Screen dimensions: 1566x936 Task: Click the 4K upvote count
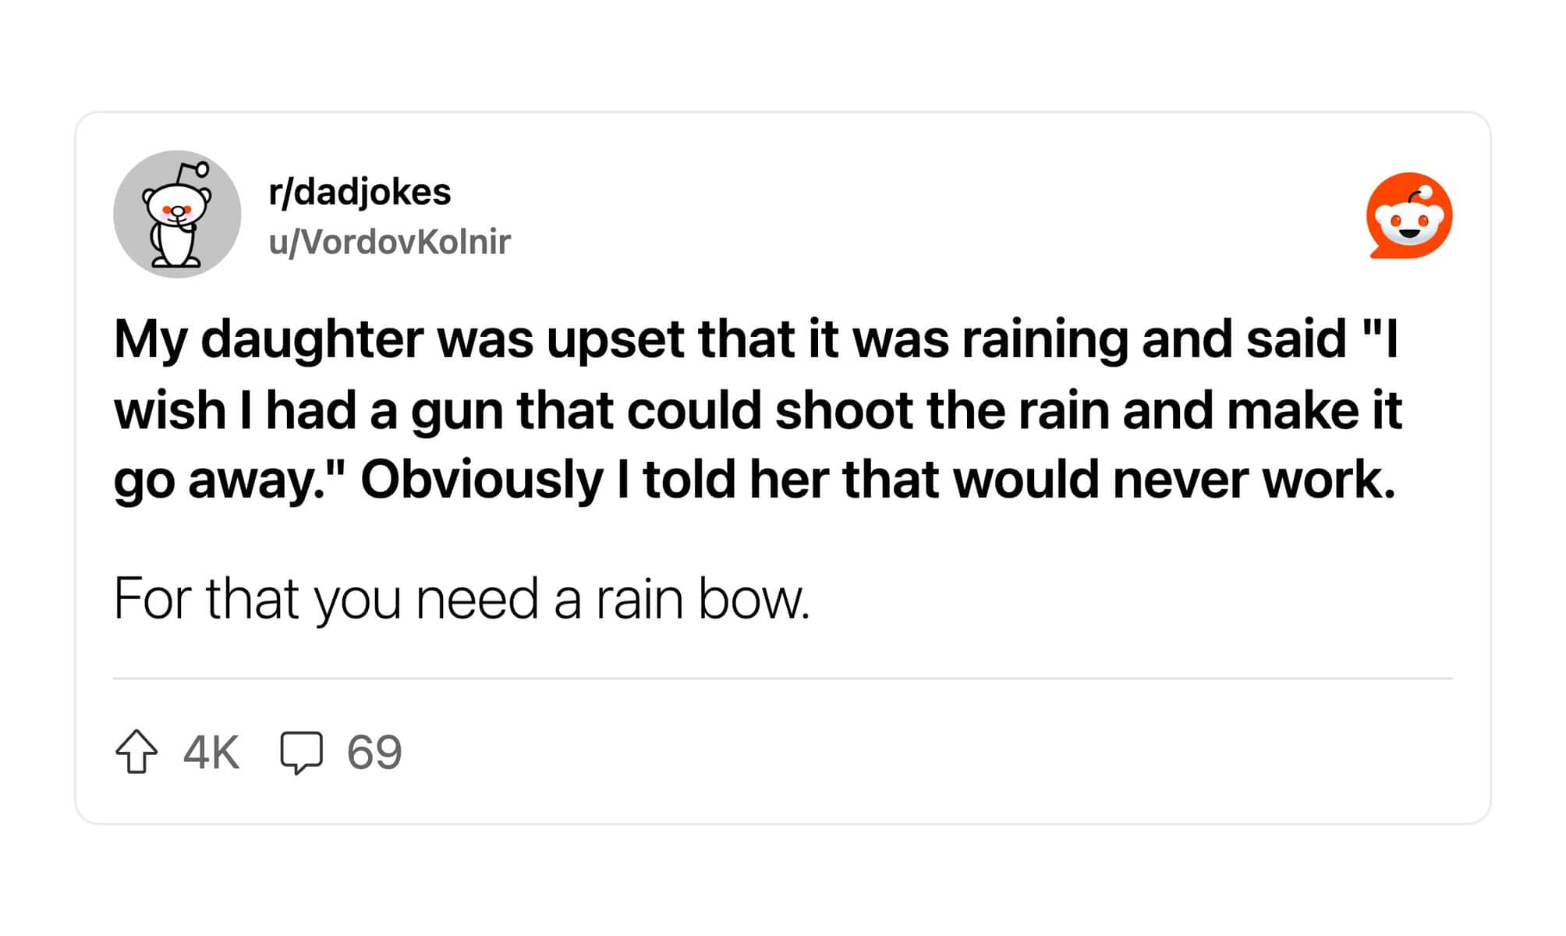coord(211,753)
